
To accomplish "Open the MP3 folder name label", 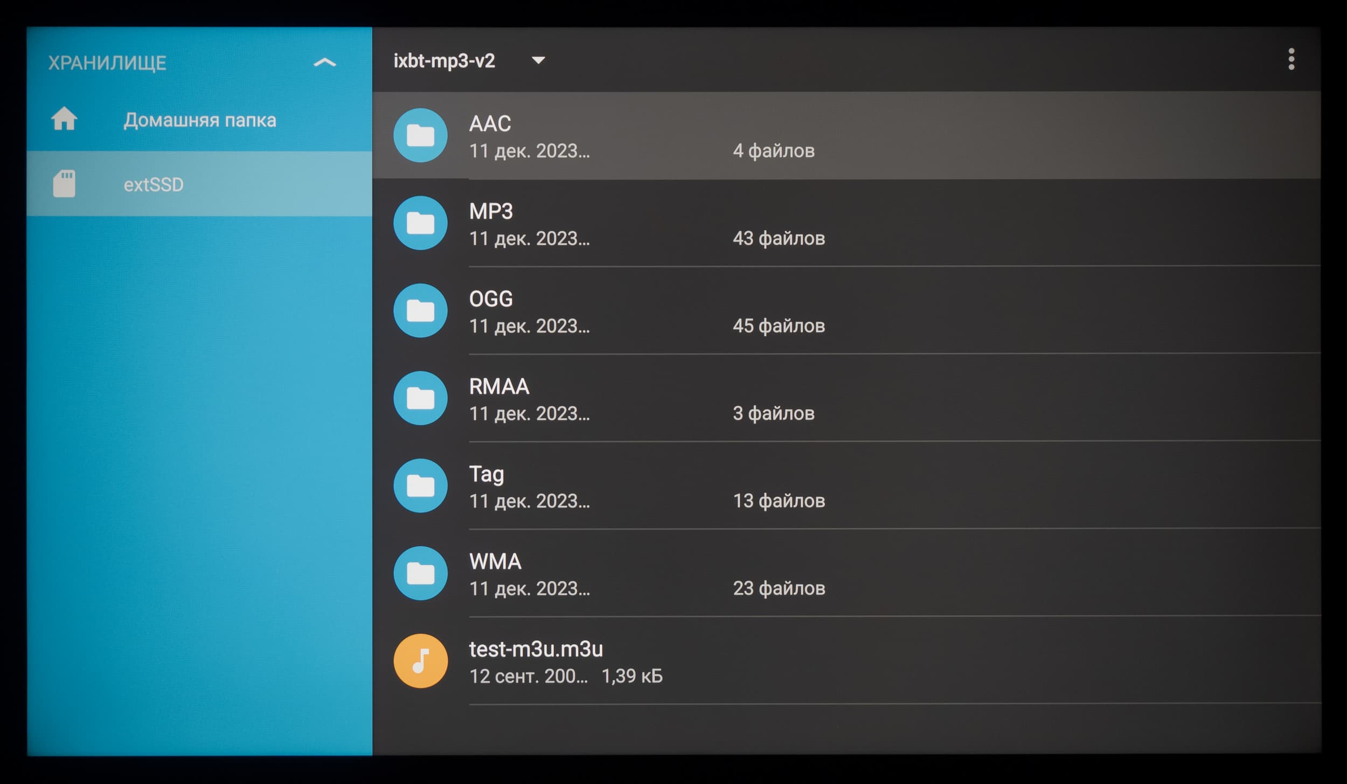I will click(x=491, y=211).
